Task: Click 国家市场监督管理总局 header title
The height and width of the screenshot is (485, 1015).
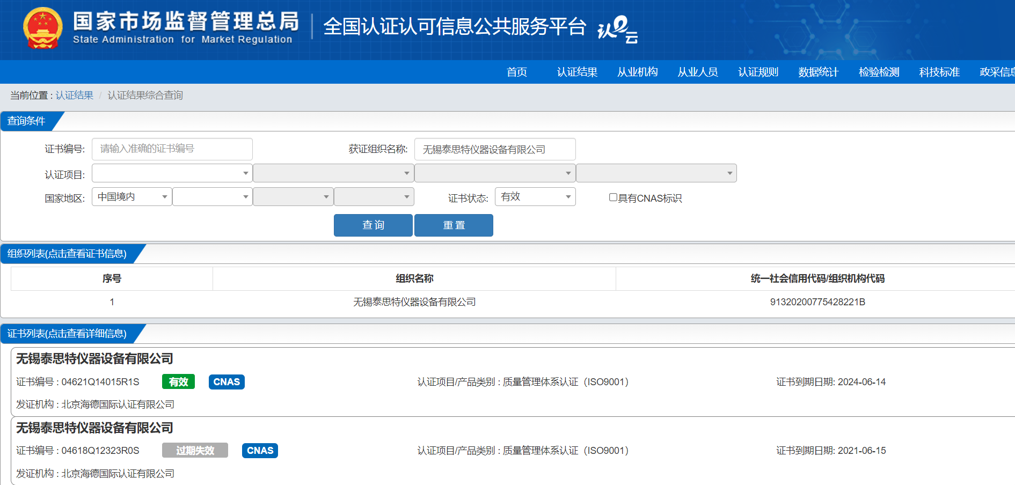Action: 186,21
